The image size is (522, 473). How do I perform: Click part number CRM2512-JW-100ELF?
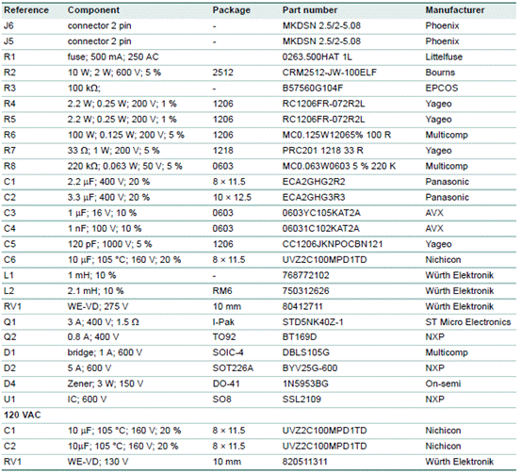click(329, 73)
